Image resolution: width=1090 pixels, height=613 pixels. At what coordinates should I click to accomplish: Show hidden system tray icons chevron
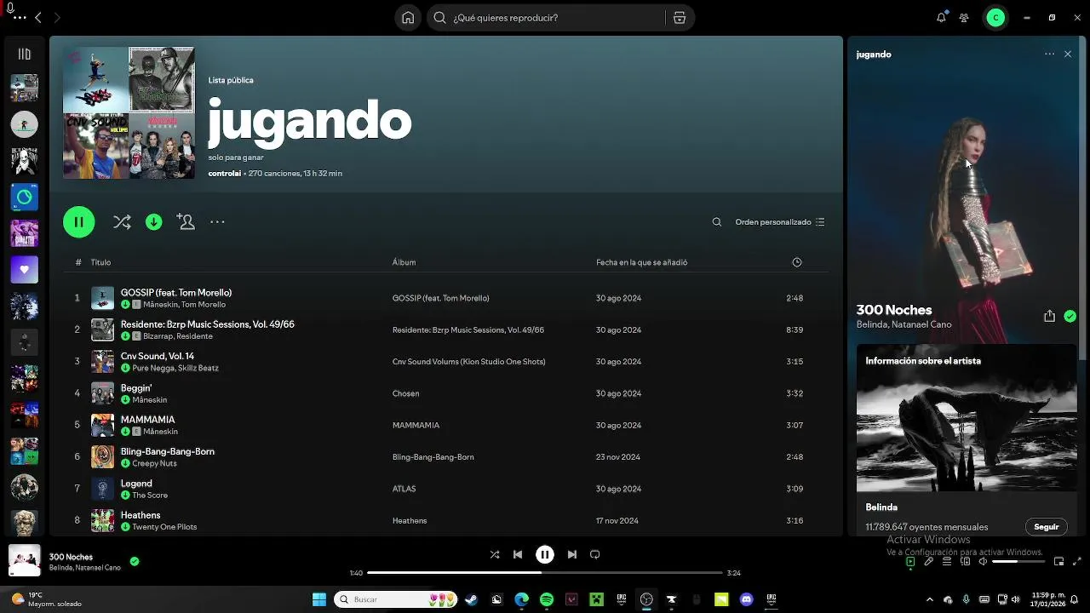coord(929,599)
